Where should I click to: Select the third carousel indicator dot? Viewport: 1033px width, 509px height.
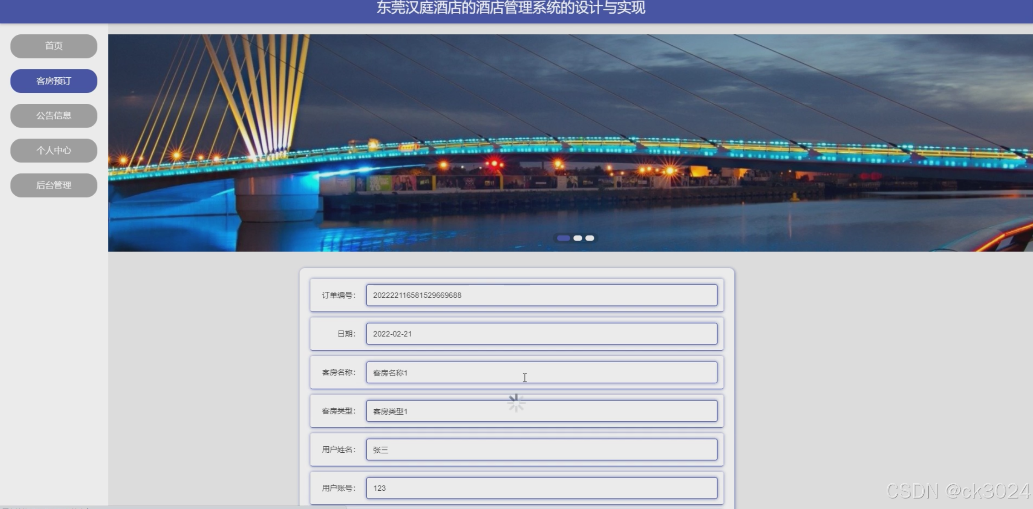pyautogui.click(x=590, y=238)
